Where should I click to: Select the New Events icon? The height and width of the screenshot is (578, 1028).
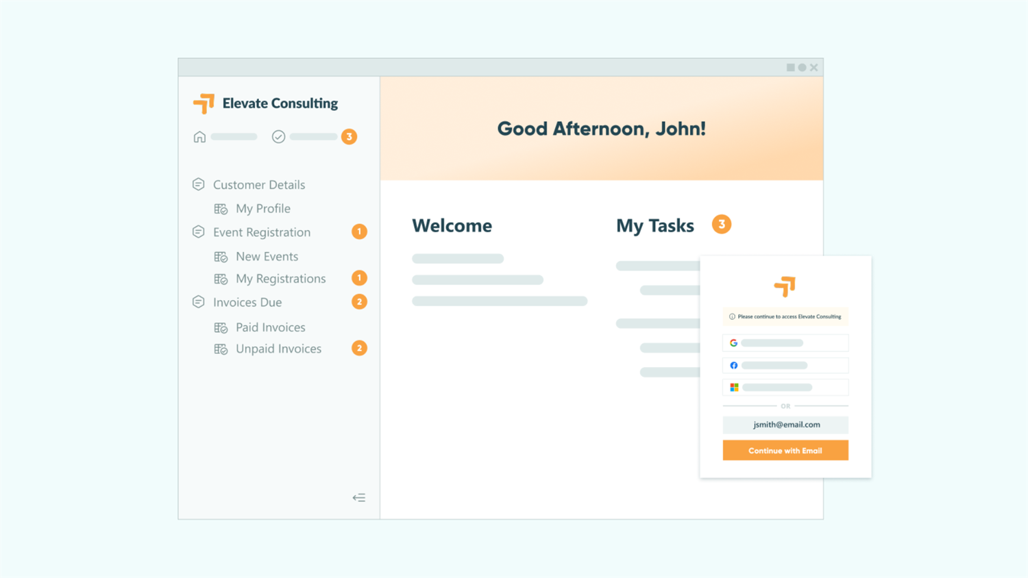click(x=221, y=256)
